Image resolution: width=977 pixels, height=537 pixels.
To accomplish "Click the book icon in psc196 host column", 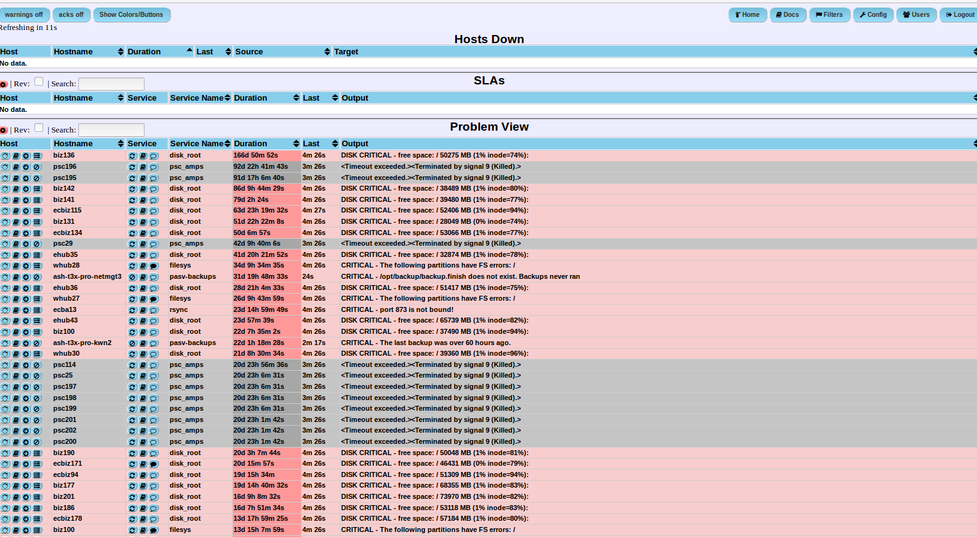I will pyautogui.click(x=16, y=167).
